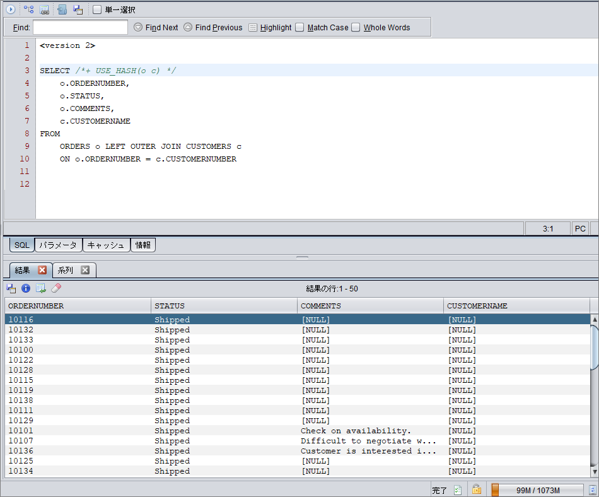599x497 pixels.
Task: Switch to the 系列 tab
Action: (66, 271)
